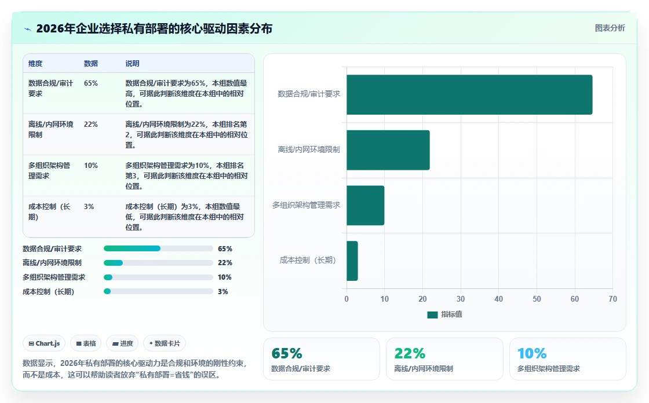
Task: Click the 多组织架构管理需求 chart bar
Action: coord(366,205)
